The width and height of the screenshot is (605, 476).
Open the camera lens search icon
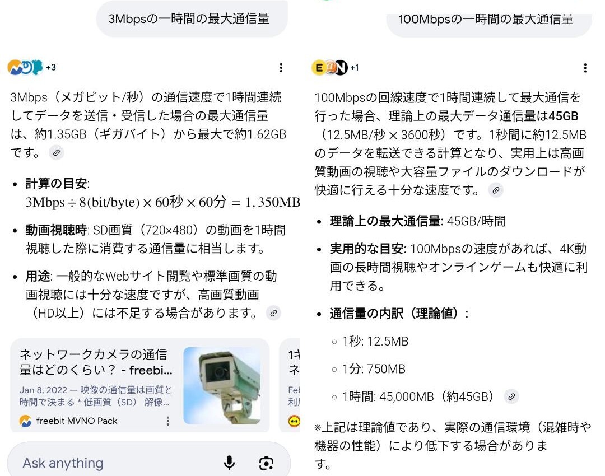click(266, 463)
